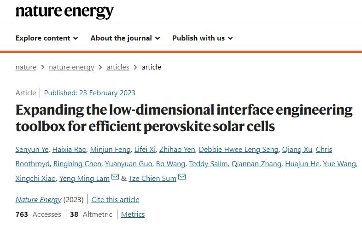This screenshot has width=362, height=226.
Task: Go to nature breadcrumb link
Action: tap(26, 67)
